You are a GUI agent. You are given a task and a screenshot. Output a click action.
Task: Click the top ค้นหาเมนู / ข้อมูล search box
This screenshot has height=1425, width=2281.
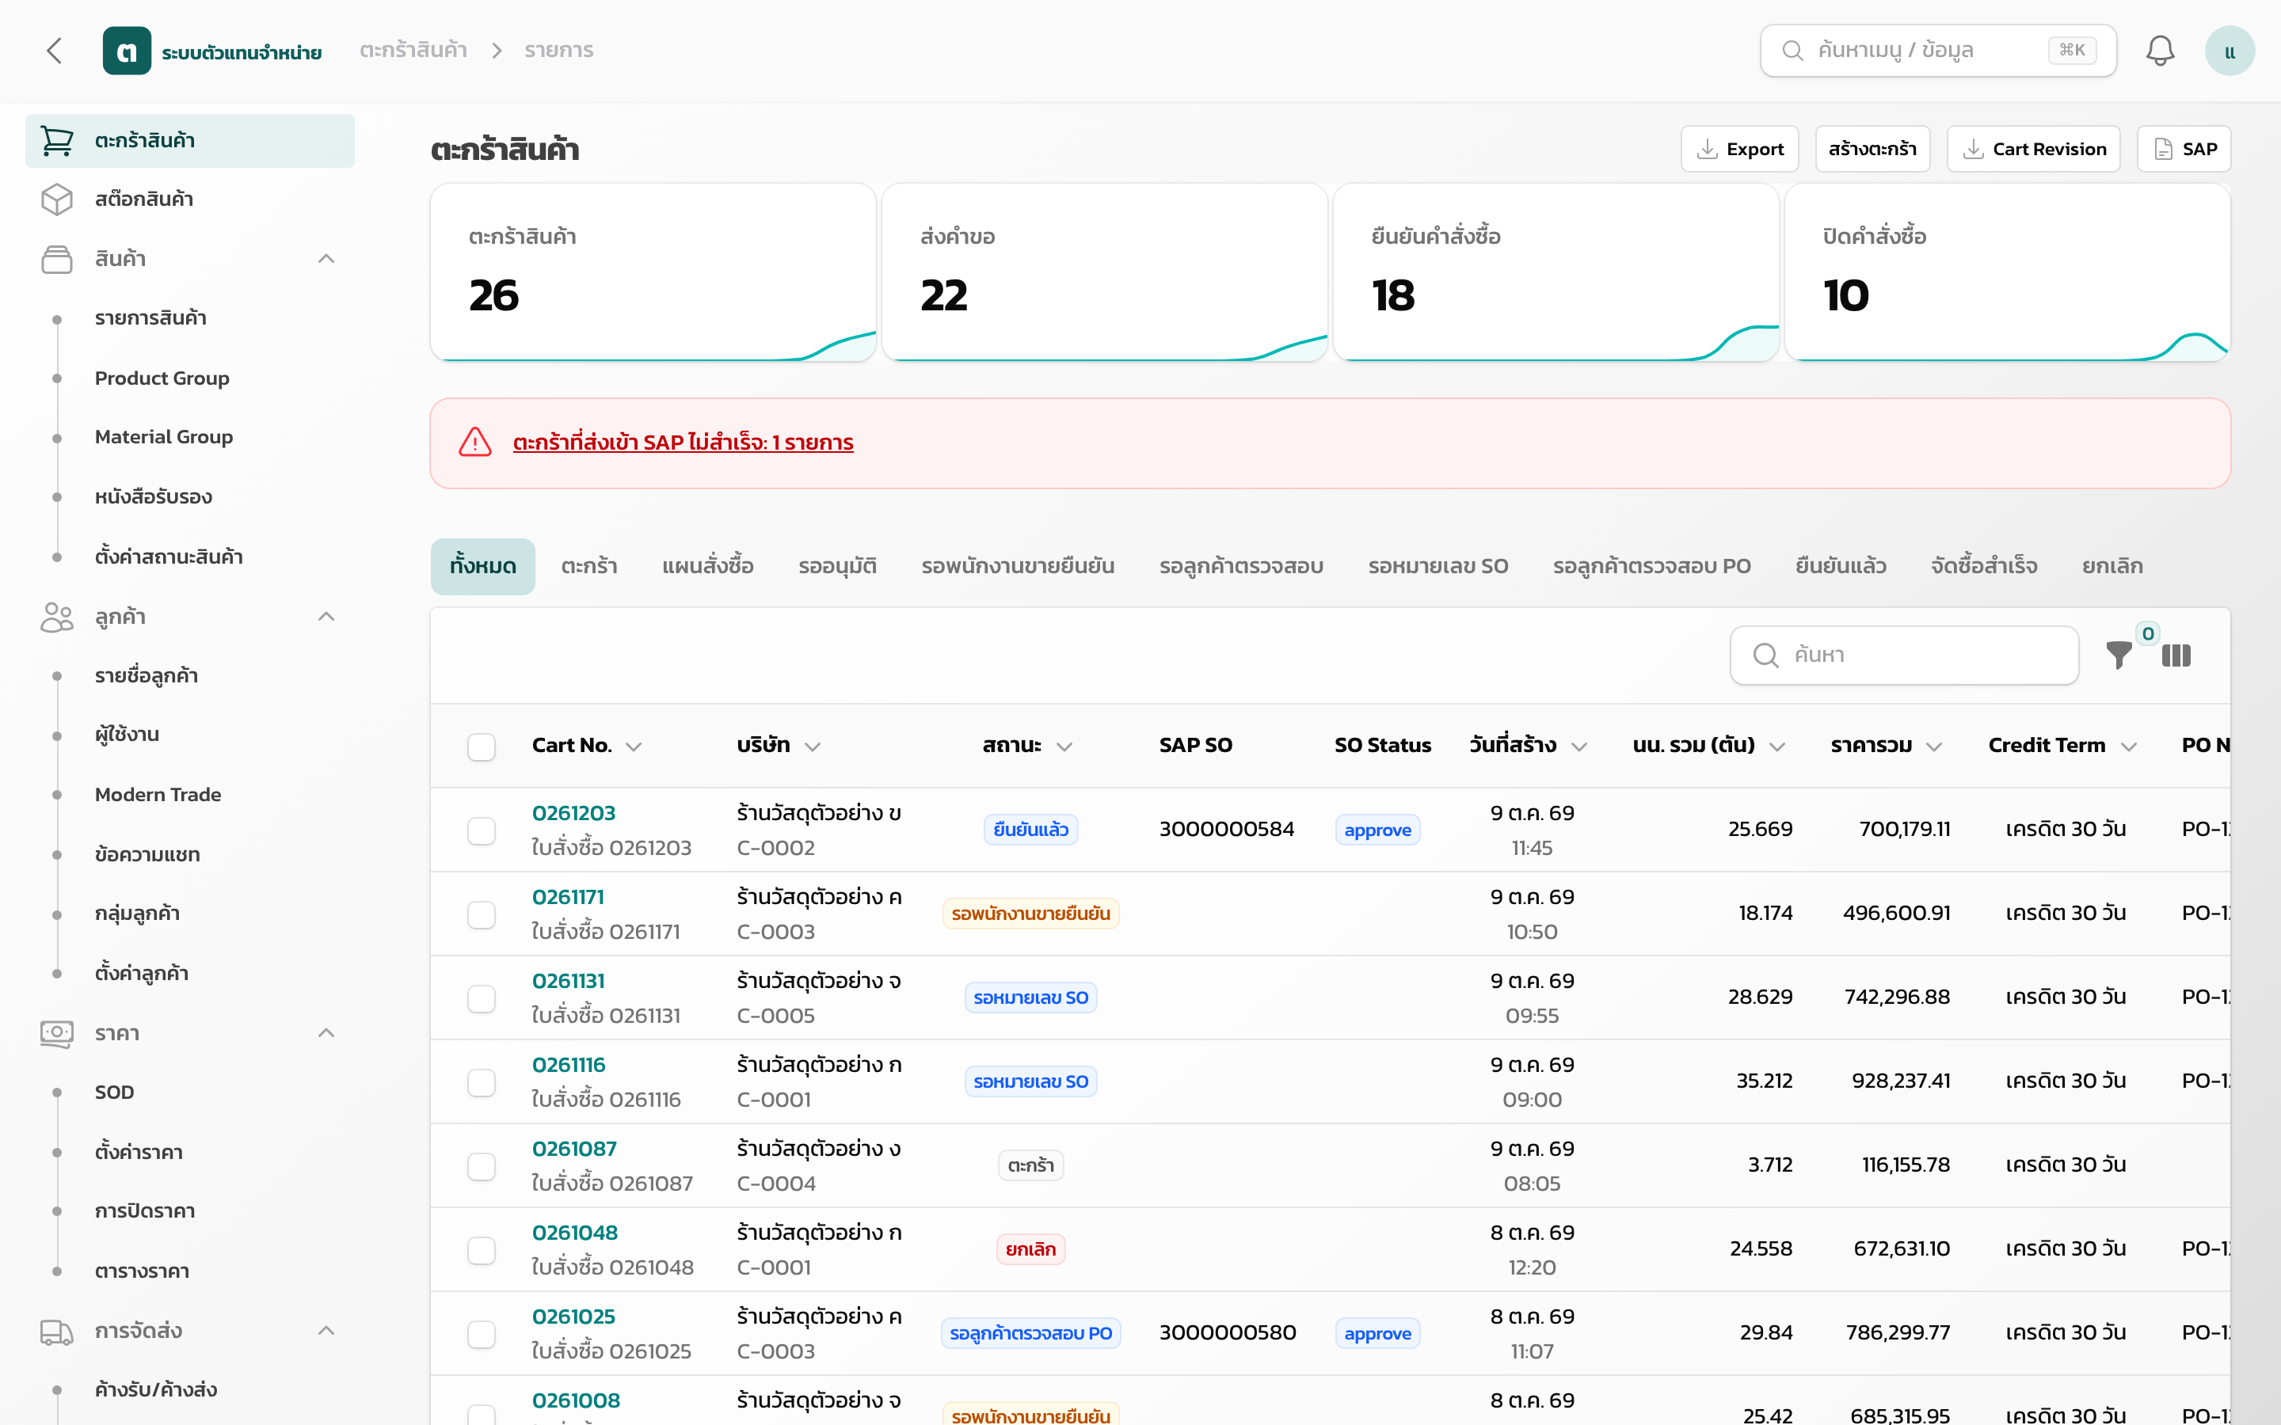[x=1938, y=51]
